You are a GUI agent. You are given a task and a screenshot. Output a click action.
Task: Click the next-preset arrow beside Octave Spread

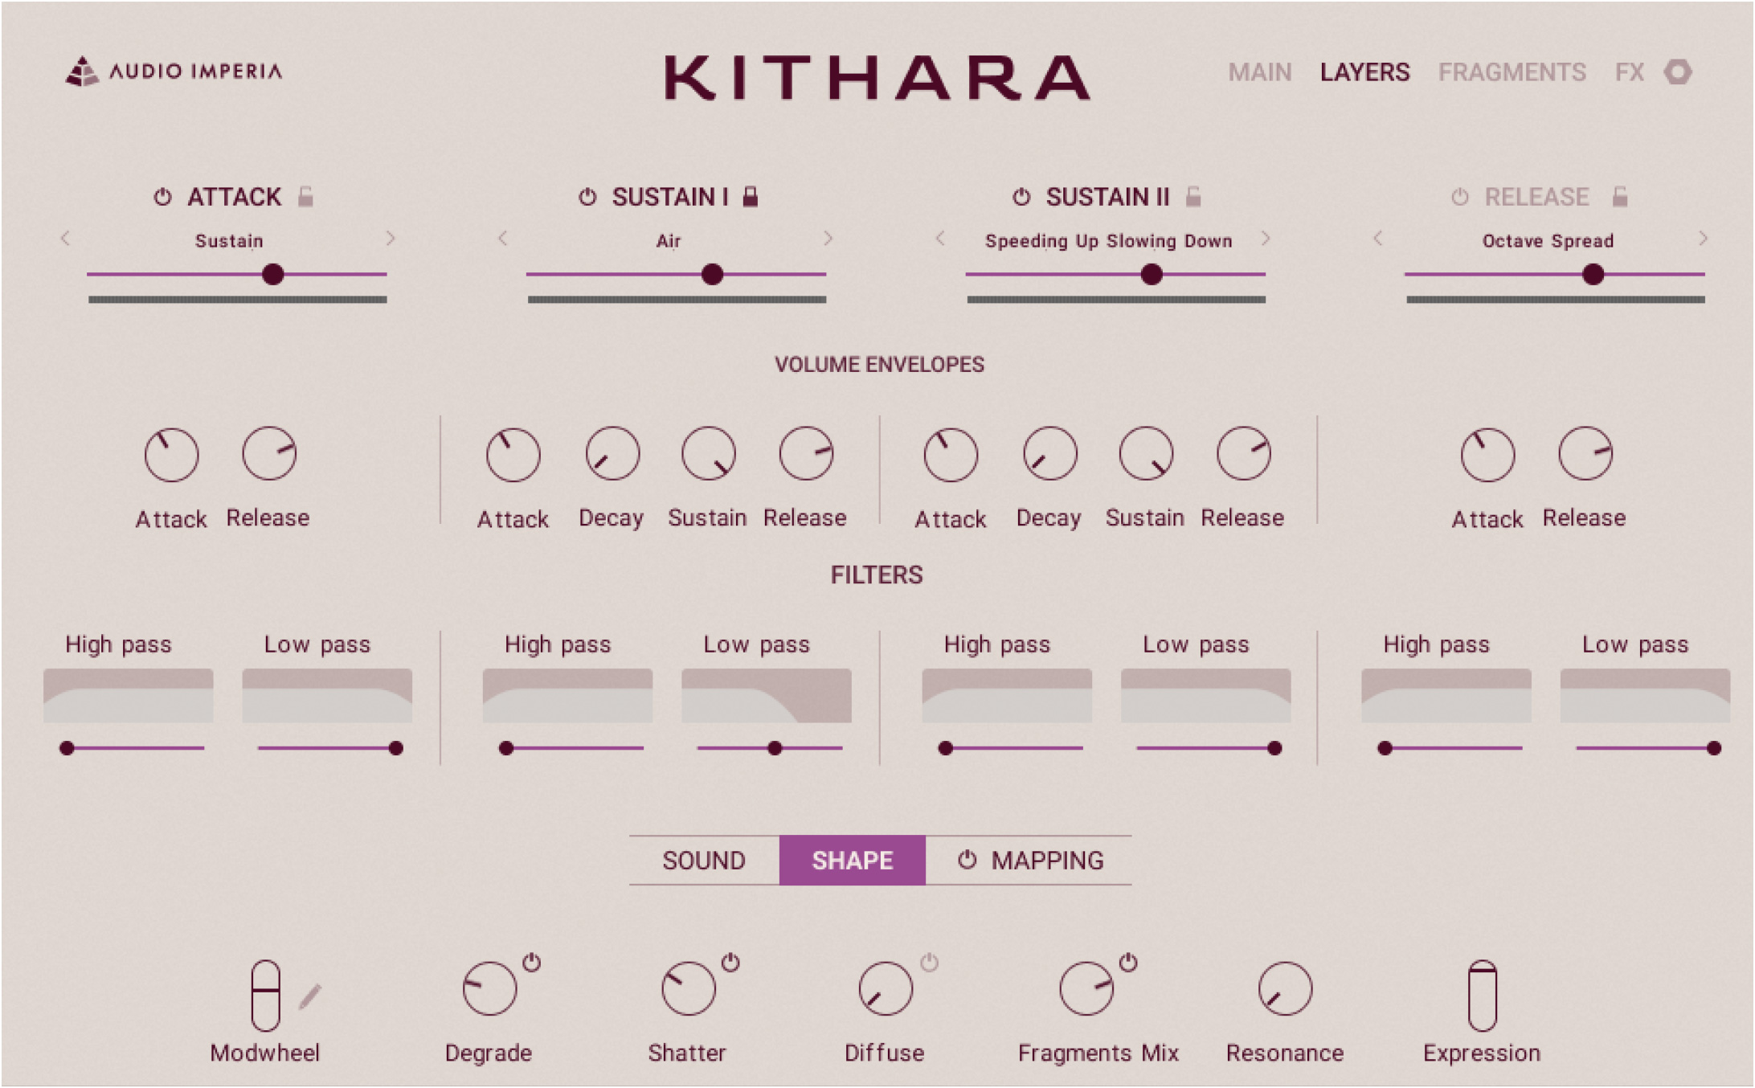tap(1703, 239)
